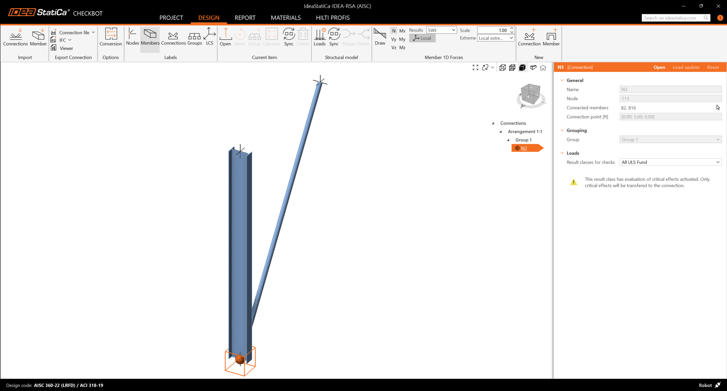Viewport: 727px width, 391px height.
Task: Open the Conversion options tool
Action: click(111, 37)
